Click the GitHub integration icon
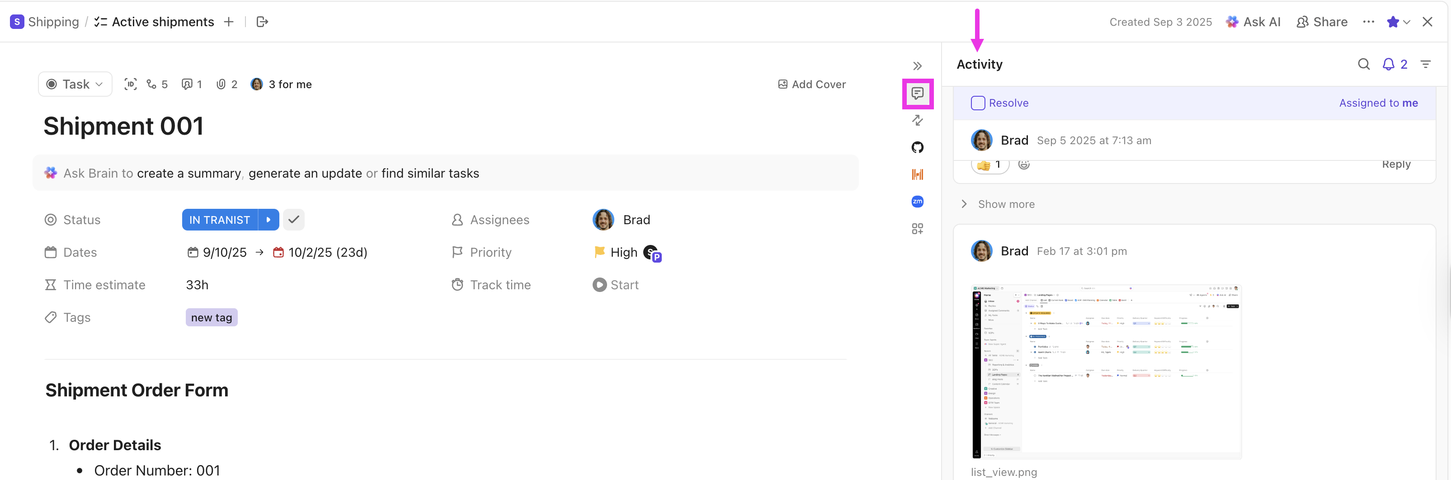This screenshot has height=480, width=1451. coord(918,147)
